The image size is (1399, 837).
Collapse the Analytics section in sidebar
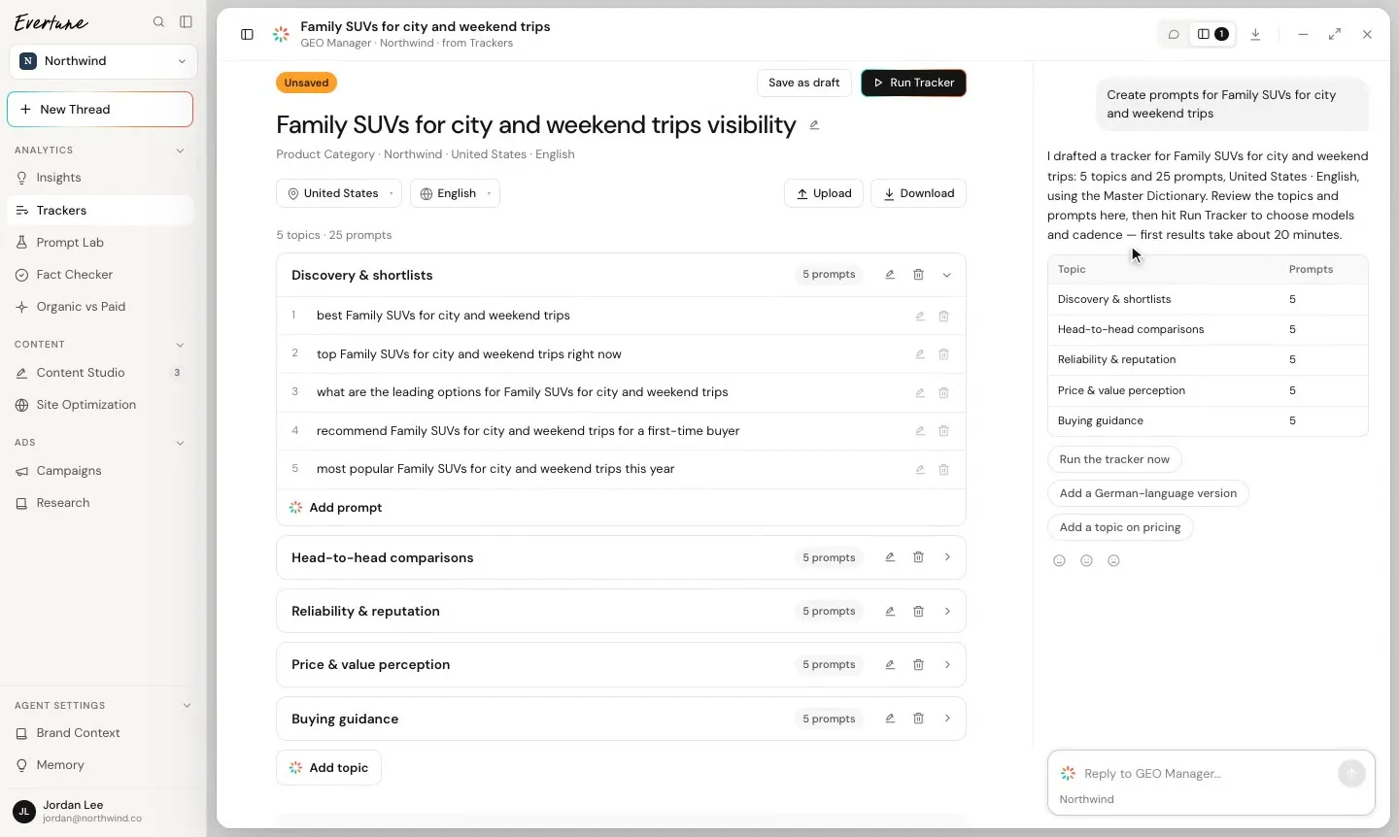tap(180, 151)
